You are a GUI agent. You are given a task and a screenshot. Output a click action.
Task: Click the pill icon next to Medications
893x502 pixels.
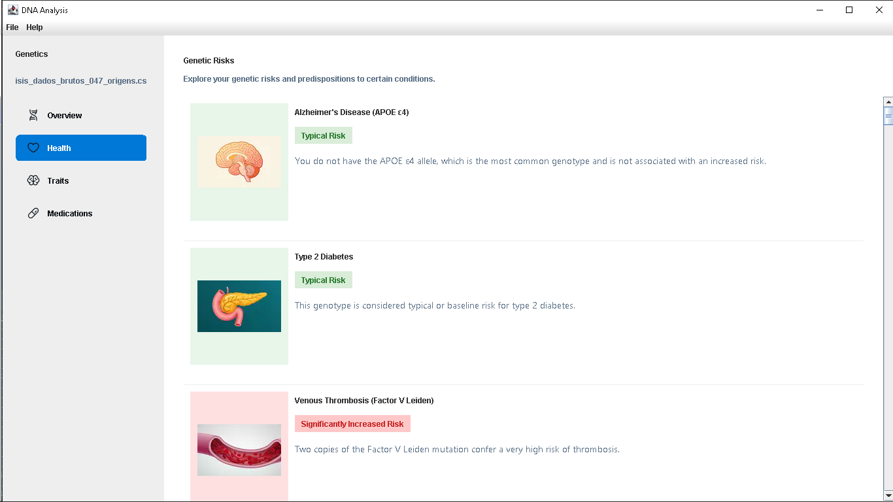[x=33, y=213]
